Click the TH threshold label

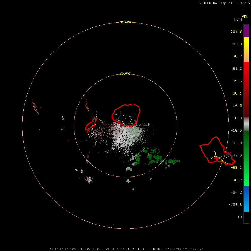point(240,217)
